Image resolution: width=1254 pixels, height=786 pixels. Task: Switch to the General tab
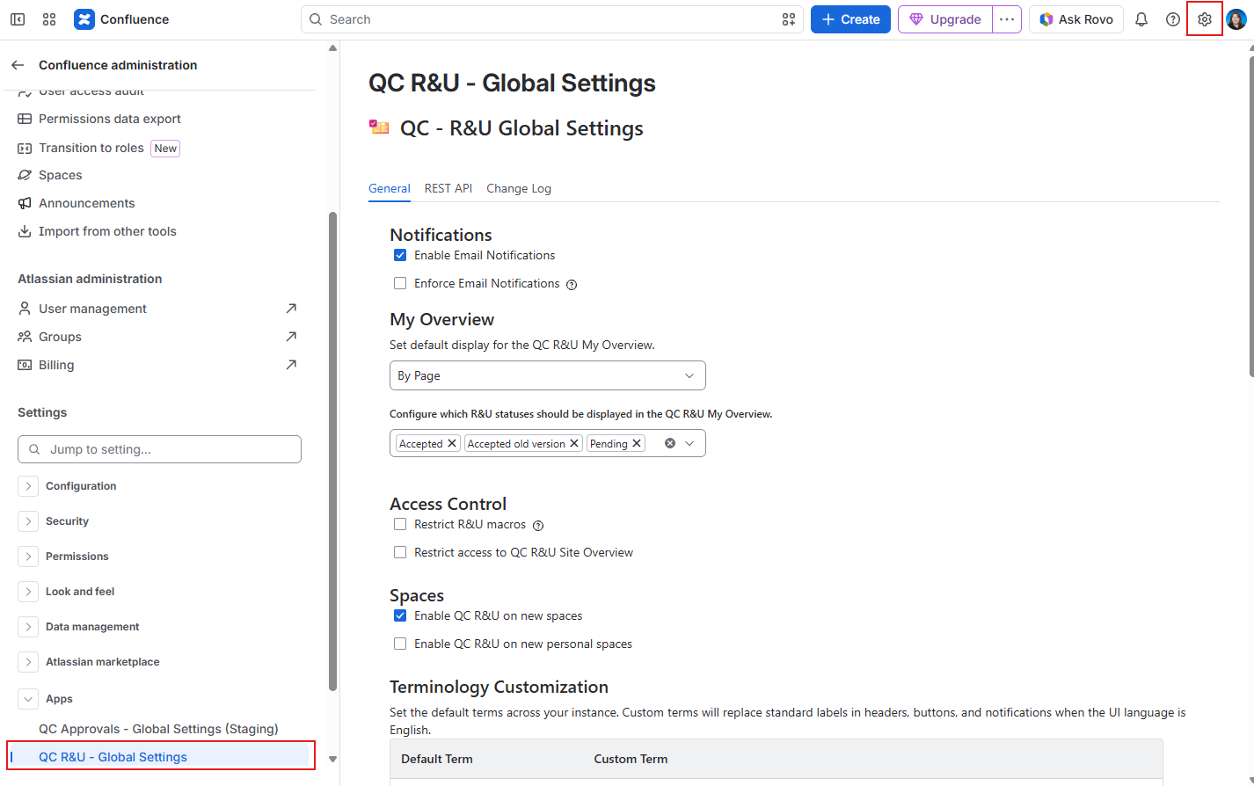pyautogui.click(x=390, y=188)
